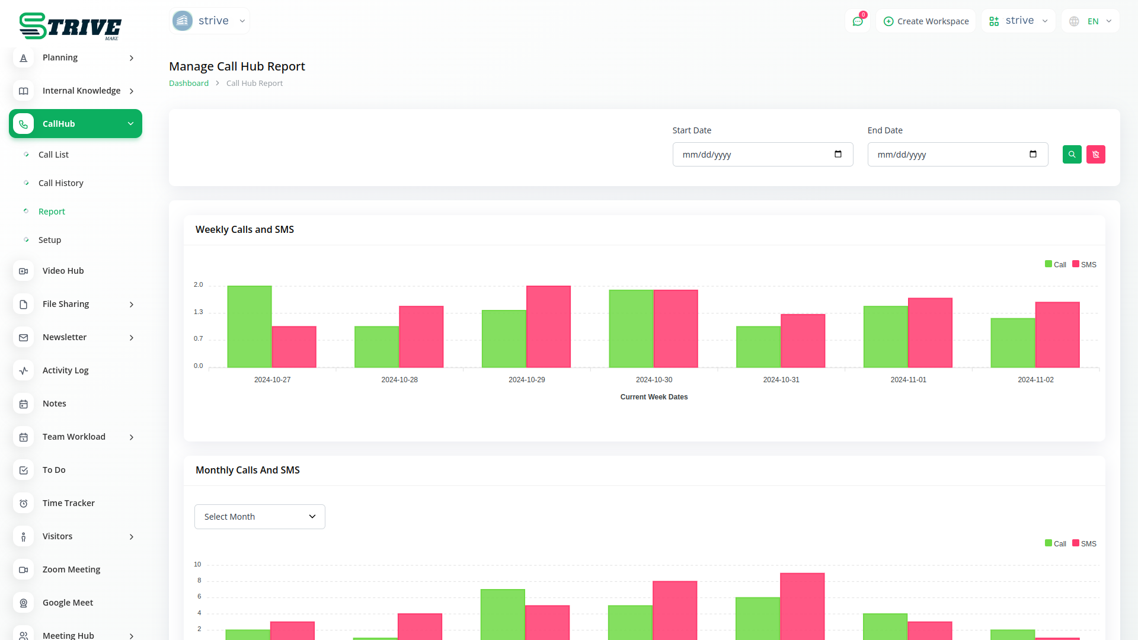
Task: Click the red reset filter button
Action: 1095,155
